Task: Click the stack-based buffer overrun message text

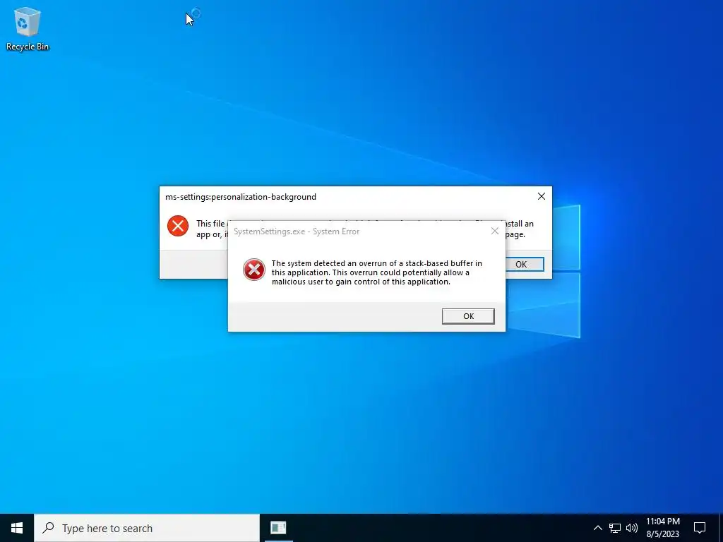Action: [377, 272]
